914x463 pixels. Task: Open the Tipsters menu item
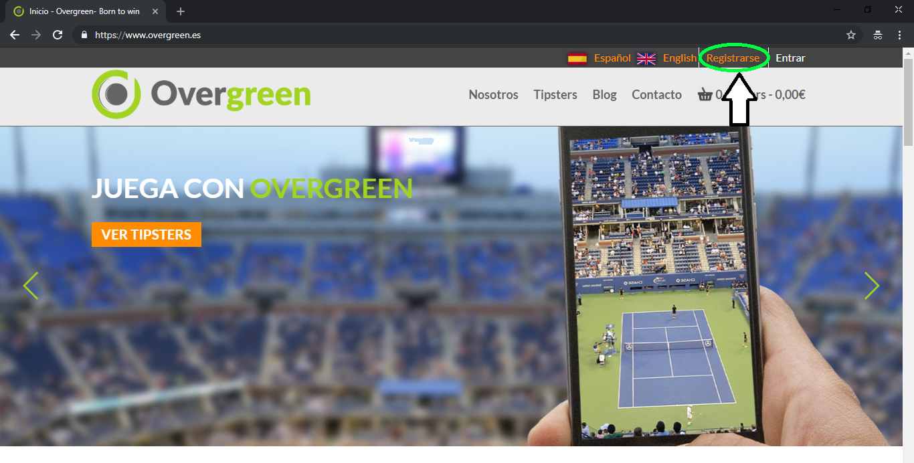tap(555, 94)
